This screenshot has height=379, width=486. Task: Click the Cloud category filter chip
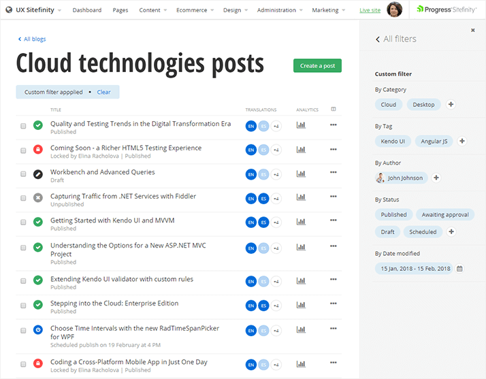coord(389,104)
